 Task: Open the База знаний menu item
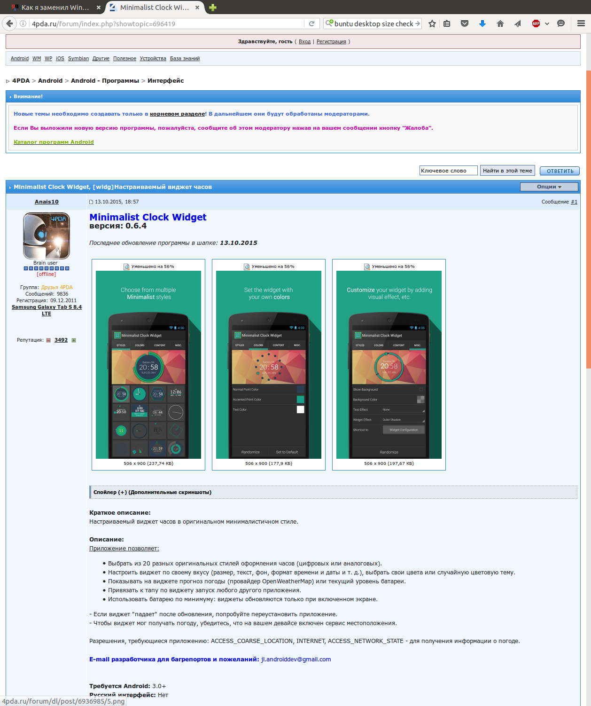pyautogui.click(x=185, y=59)
